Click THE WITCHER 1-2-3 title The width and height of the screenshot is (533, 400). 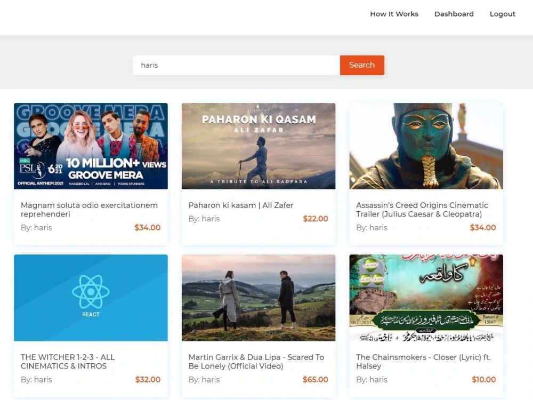pos(68,362)
